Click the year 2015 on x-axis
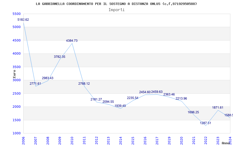Viewport: 233px width, 146px height. click(133, 141)
